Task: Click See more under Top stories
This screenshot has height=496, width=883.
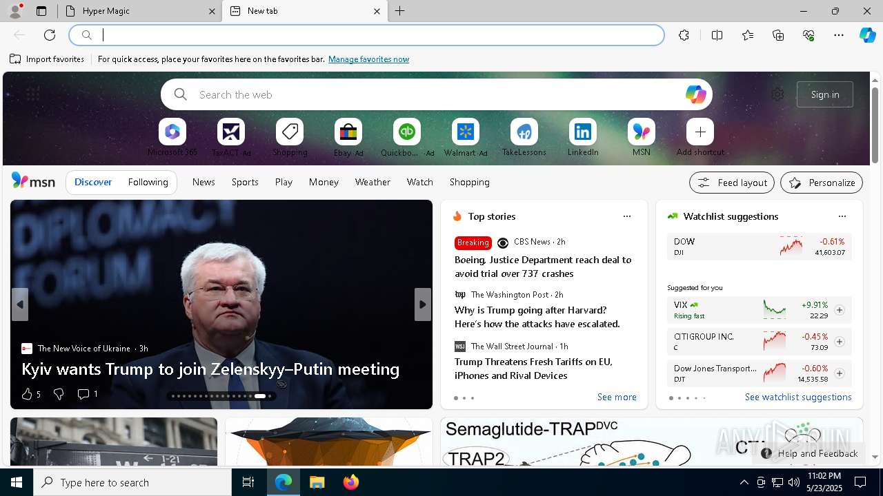Action: click(x=617, y=397)
